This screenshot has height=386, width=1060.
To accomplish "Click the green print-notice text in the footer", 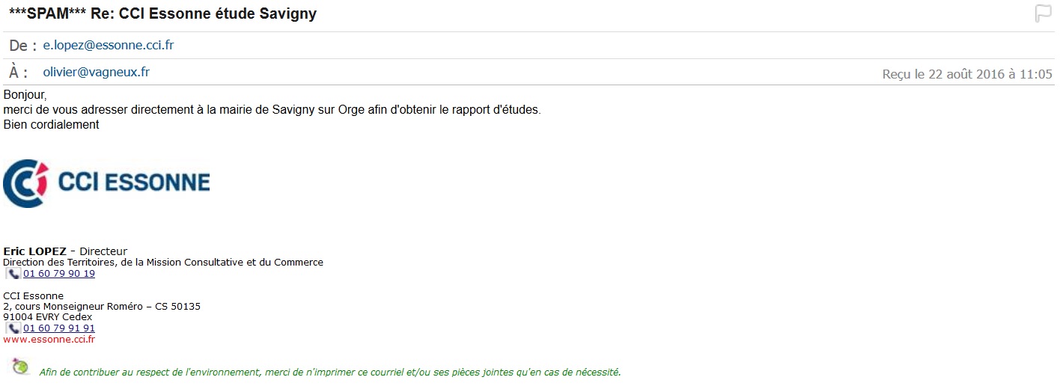I will [x=329, y=372].
